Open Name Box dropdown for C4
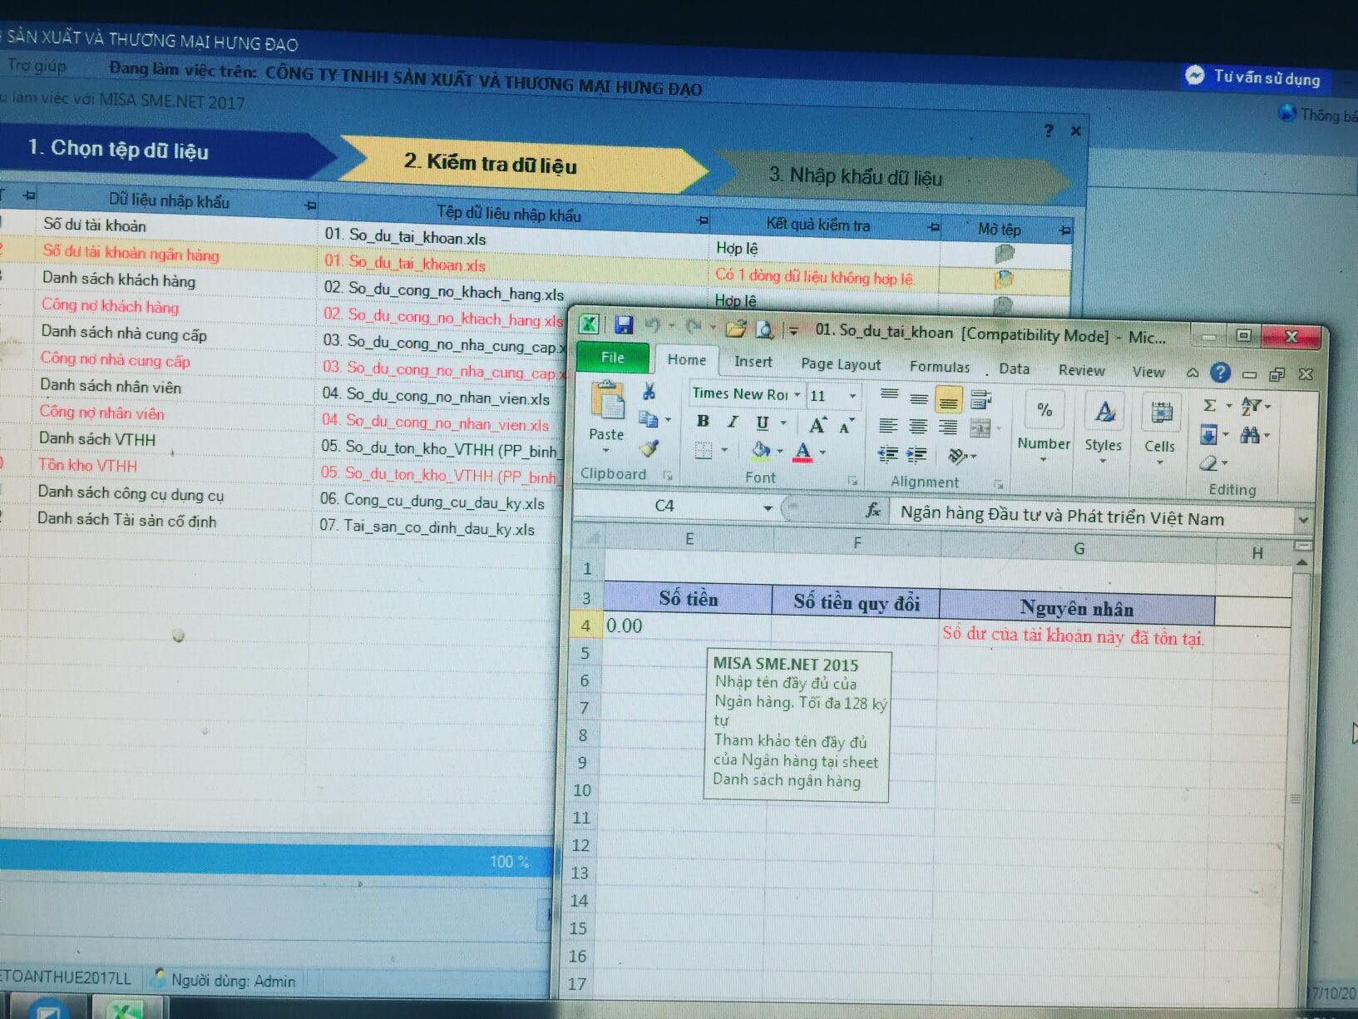 point(768,507)
